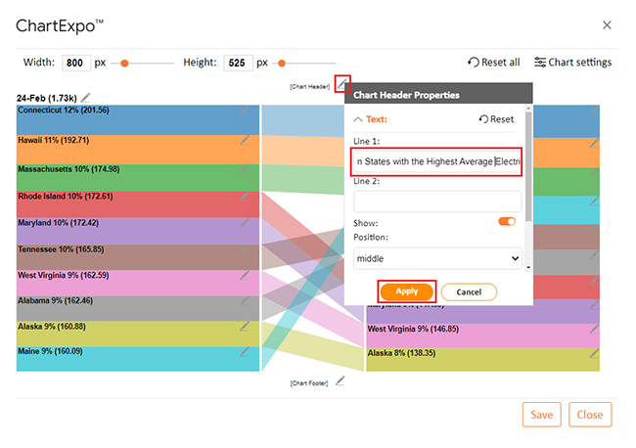Click the [Chart Header] placeholder text
This screenshot has height=448, width=636.
310,86
